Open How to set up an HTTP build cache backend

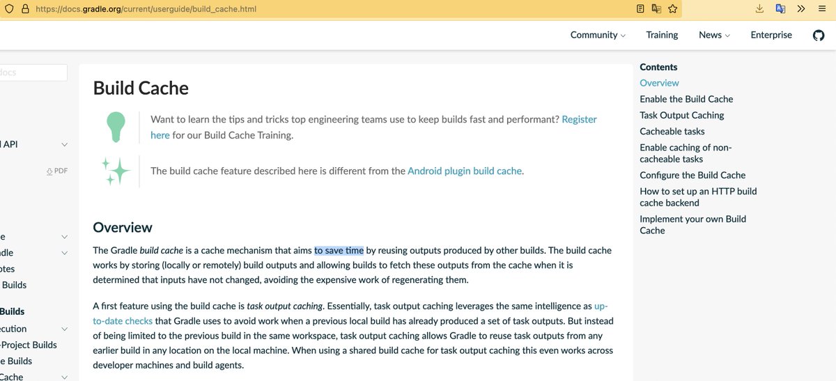pos(698,196)
